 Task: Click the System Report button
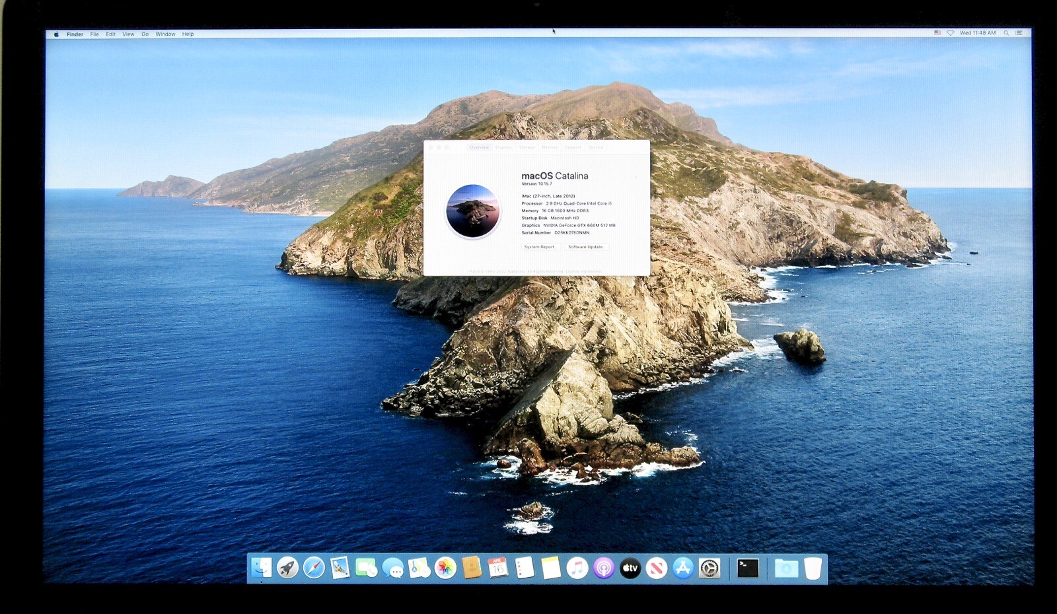click(540, 247)
